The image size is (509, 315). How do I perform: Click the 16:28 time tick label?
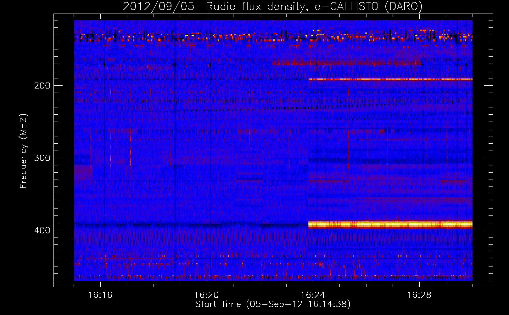419,295
